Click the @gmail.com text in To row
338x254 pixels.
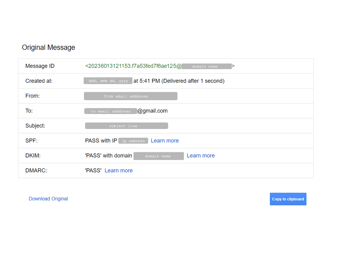click(x=152, y=111)
